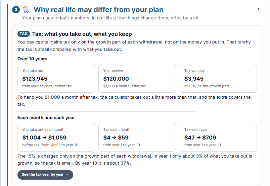270x186 pixels.
Task: Collapse section with the top-right triangle arrow
Action: [258, 9]
